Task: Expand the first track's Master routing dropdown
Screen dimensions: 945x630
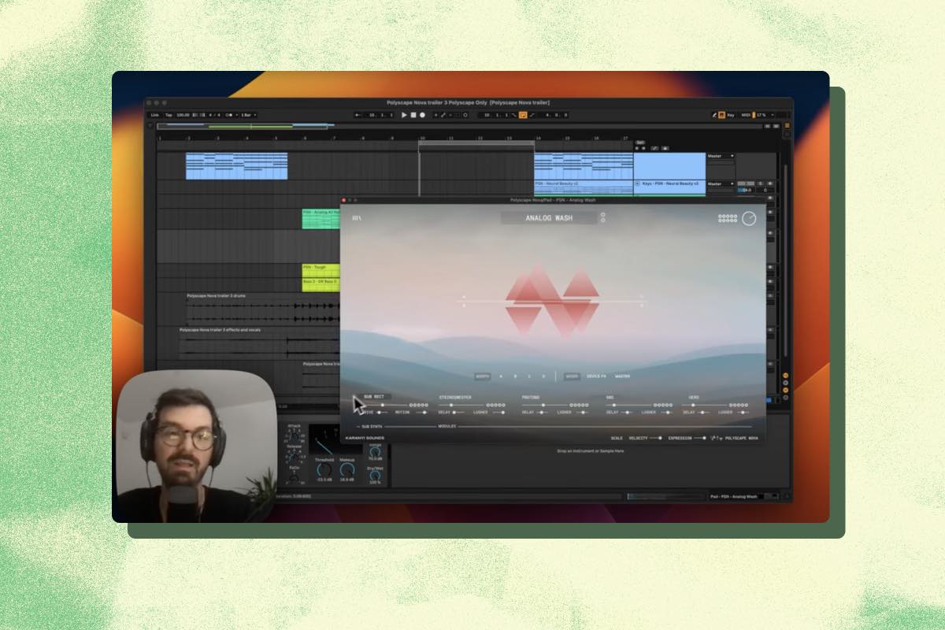Action: point(721,156)
